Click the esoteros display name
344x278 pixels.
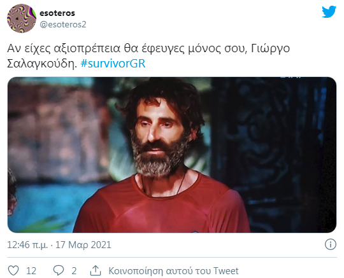click(57, 13)
